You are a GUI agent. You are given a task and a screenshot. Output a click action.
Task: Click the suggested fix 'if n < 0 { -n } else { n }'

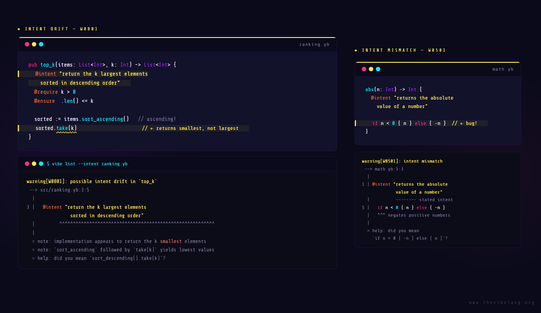pyautogui.click(x=409, y=239)
